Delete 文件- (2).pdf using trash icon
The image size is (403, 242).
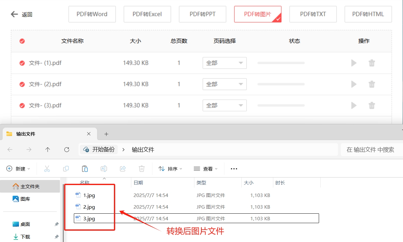tap(372, 84)
